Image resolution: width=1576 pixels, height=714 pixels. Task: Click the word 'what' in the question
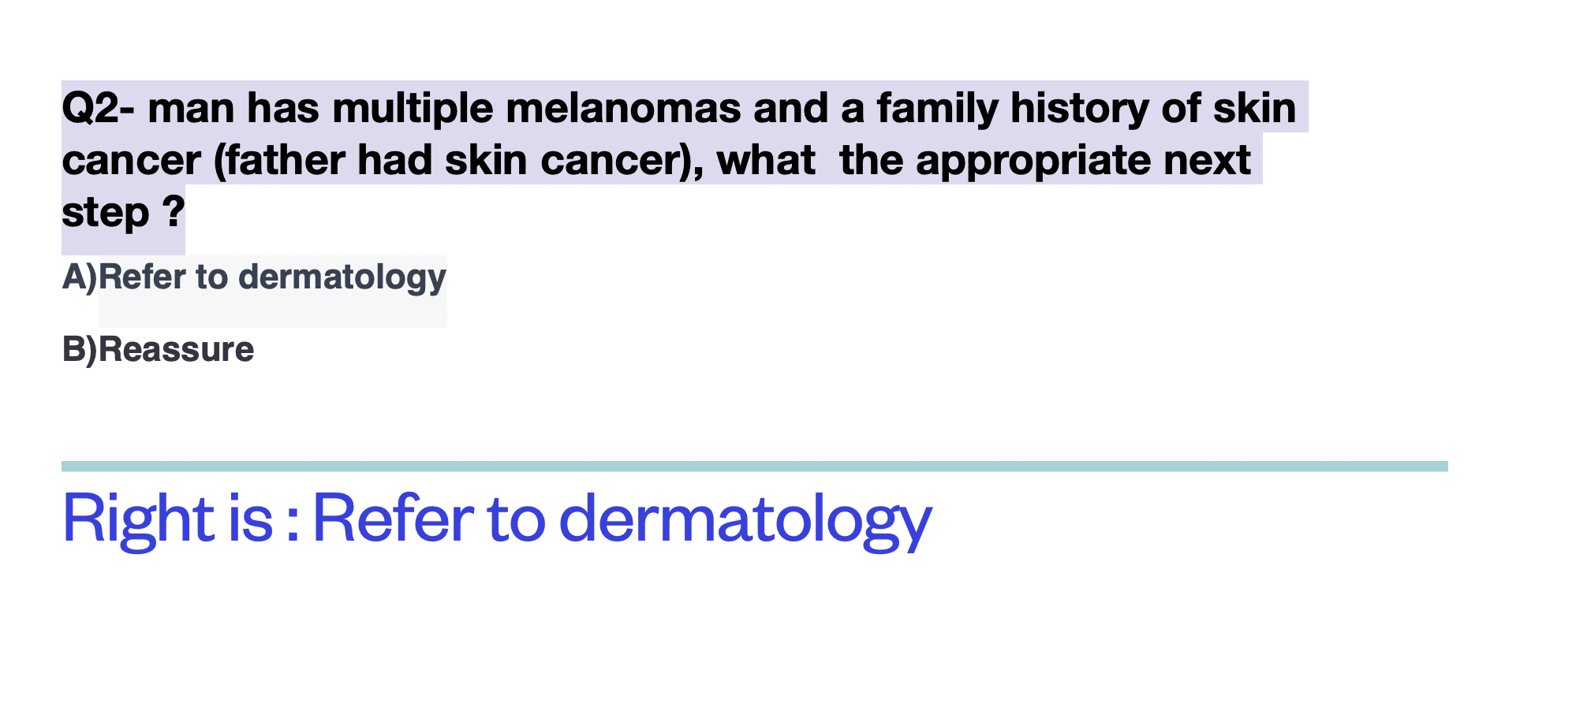click(x=766, y=161)
